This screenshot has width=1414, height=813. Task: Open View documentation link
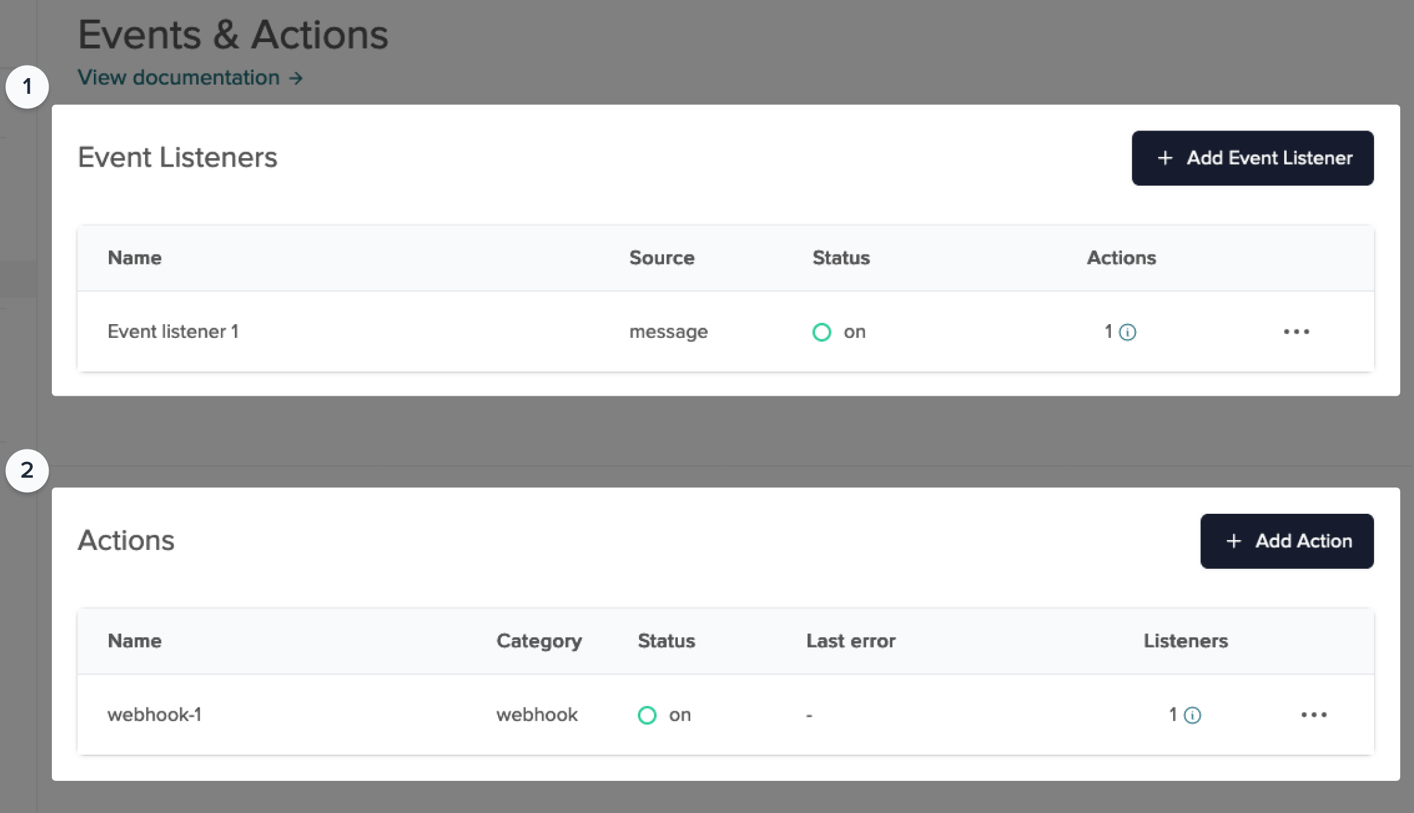click(178, 77)
